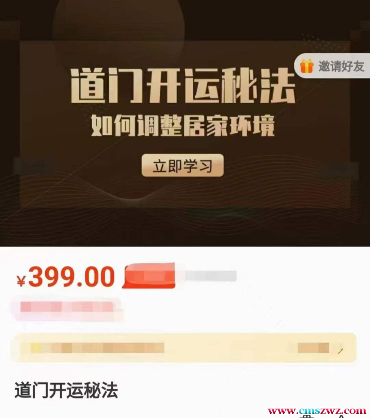
Task: Click the banner headline 道门开运秘法
Action: pyautogui.click(x=183, y=85)
